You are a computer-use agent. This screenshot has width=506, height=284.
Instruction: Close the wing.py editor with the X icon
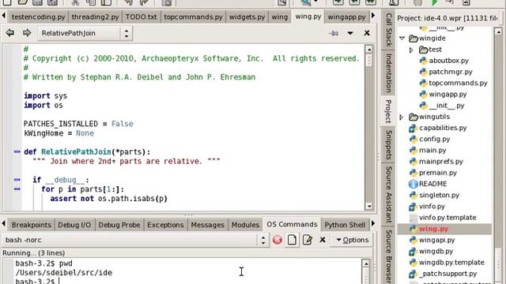point(367,33)
